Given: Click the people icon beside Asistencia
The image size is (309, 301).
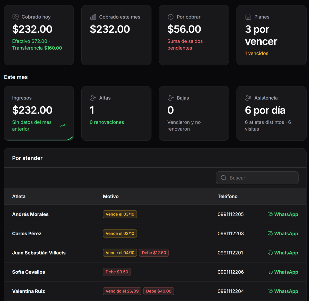Looking at the screenshot, I should 248,98.
